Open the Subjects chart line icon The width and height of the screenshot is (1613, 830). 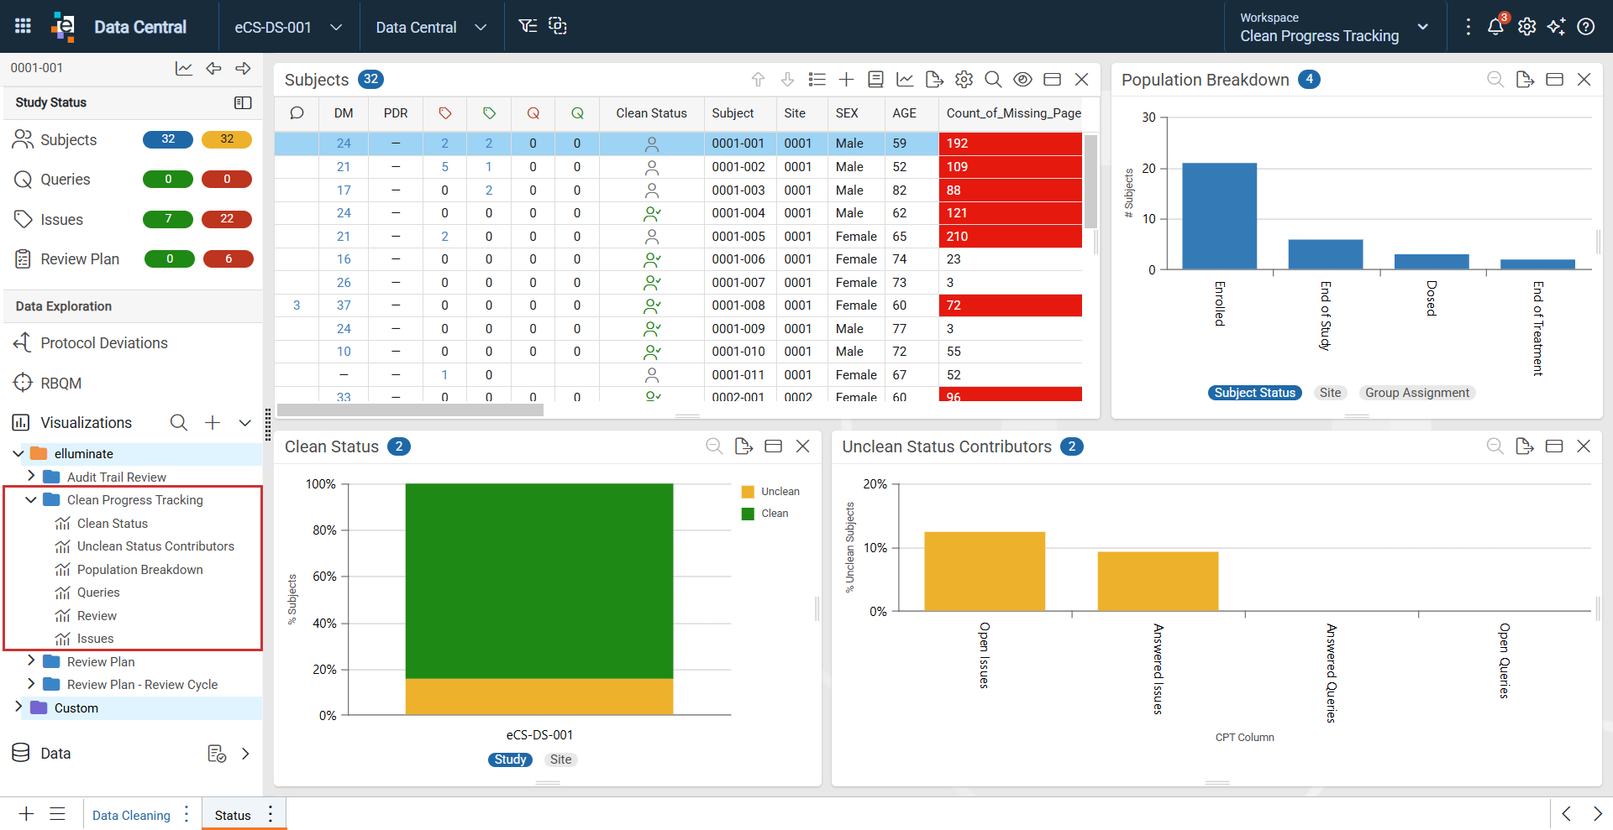[905, 79]
